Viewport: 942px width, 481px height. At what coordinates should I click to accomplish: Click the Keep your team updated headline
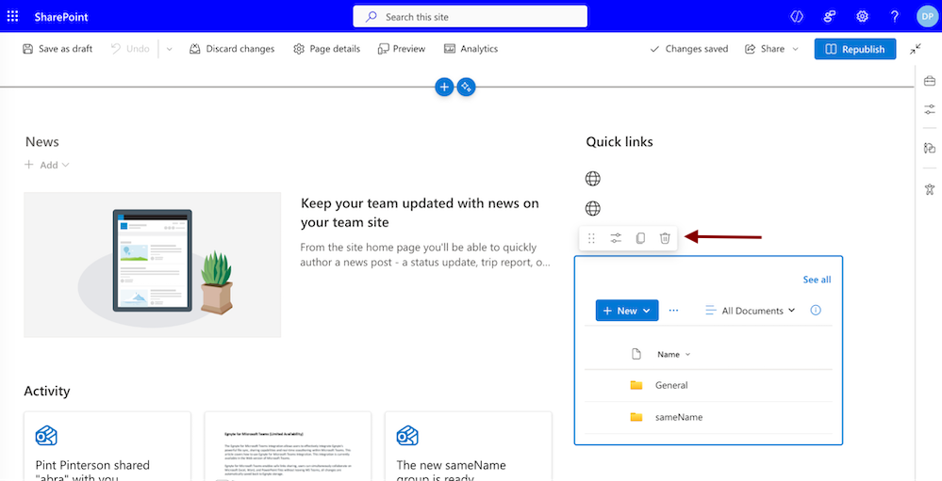pos(420,213)
